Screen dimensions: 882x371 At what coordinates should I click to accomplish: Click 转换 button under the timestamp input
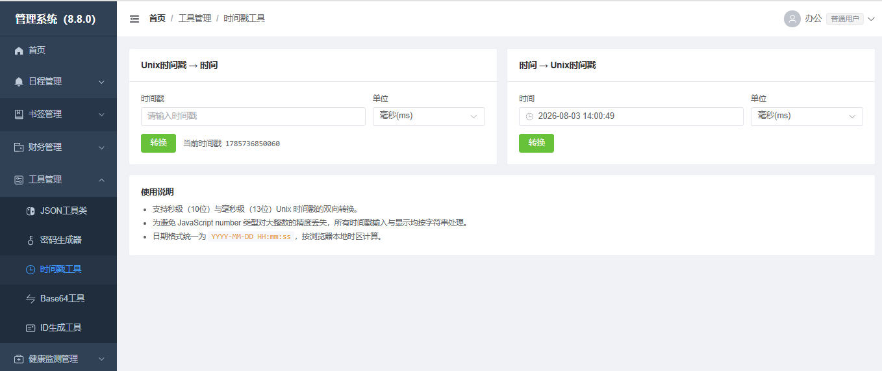coord(158,143)
